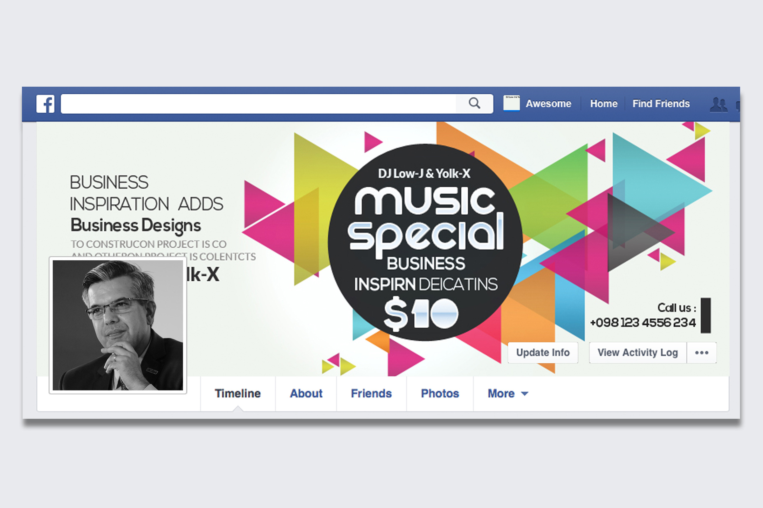Go to the Photos tab
Viewport: 763px width, 508px height.
point(440,394)
